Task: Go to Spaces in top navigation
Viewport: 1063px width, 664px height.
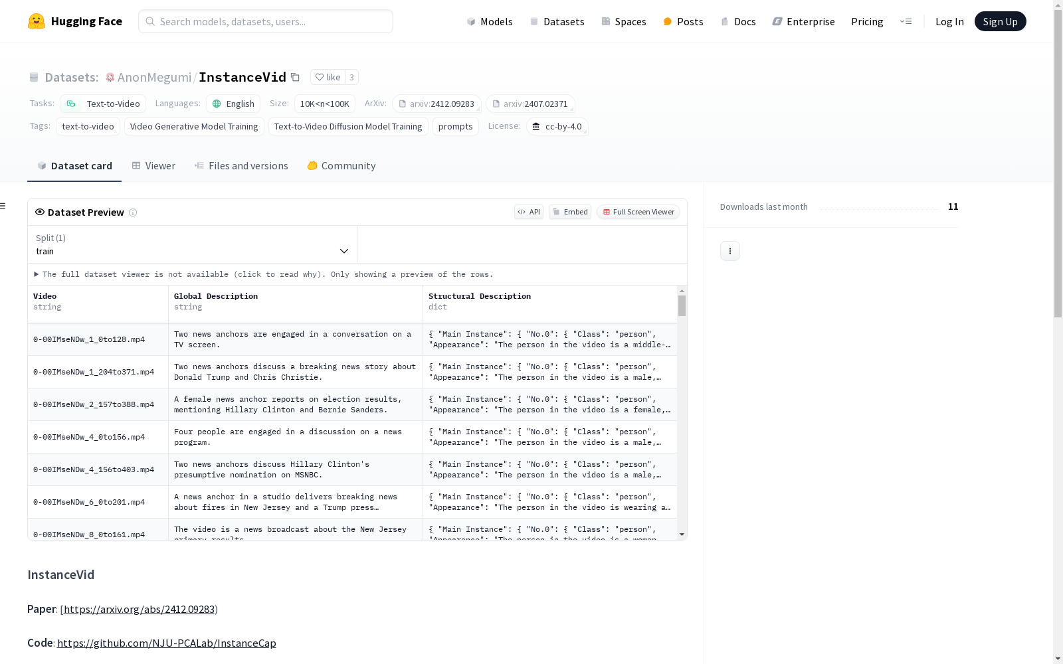Action: (624, 21)
